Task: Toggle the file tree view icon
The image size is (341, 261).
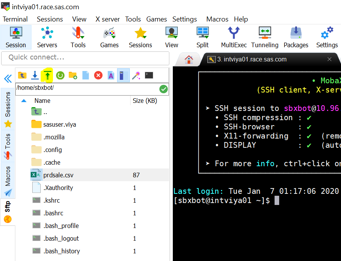Action: click(x=123, y=75)
